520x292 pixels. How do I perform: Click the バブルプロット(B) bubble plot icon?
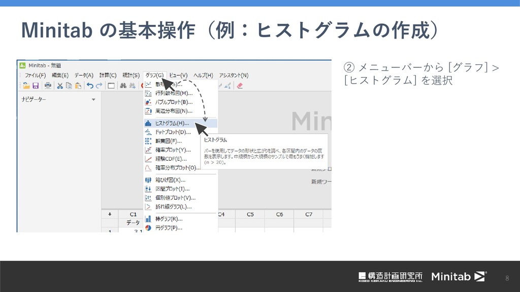(x=148, y=102)
